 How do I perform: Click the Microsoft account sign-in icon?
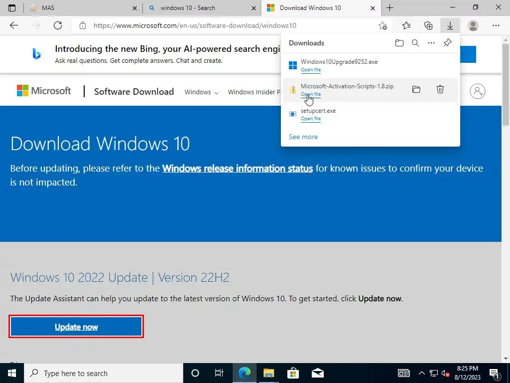click(478, 91)
